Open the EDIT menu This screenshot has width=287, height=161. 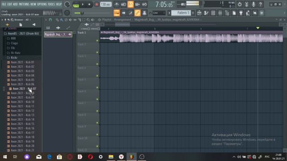point(9,4)
